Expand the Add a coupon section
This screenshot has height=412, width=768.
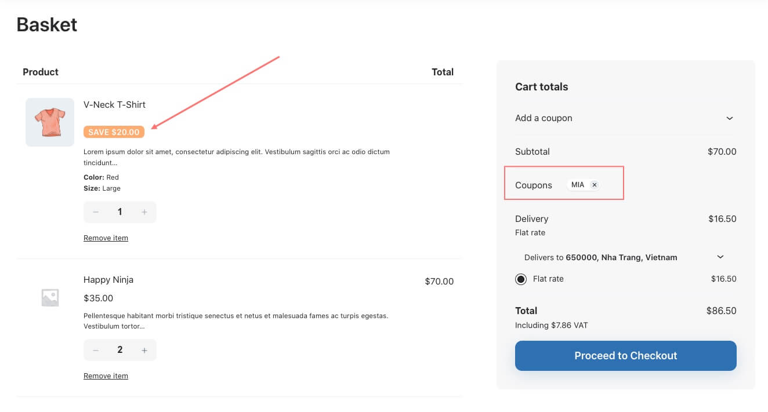tap(730, 118)
